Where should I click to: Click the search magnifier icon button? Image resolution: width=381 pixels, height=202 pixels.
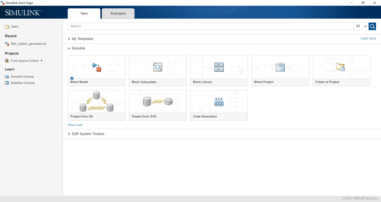(x=372, y=26)
